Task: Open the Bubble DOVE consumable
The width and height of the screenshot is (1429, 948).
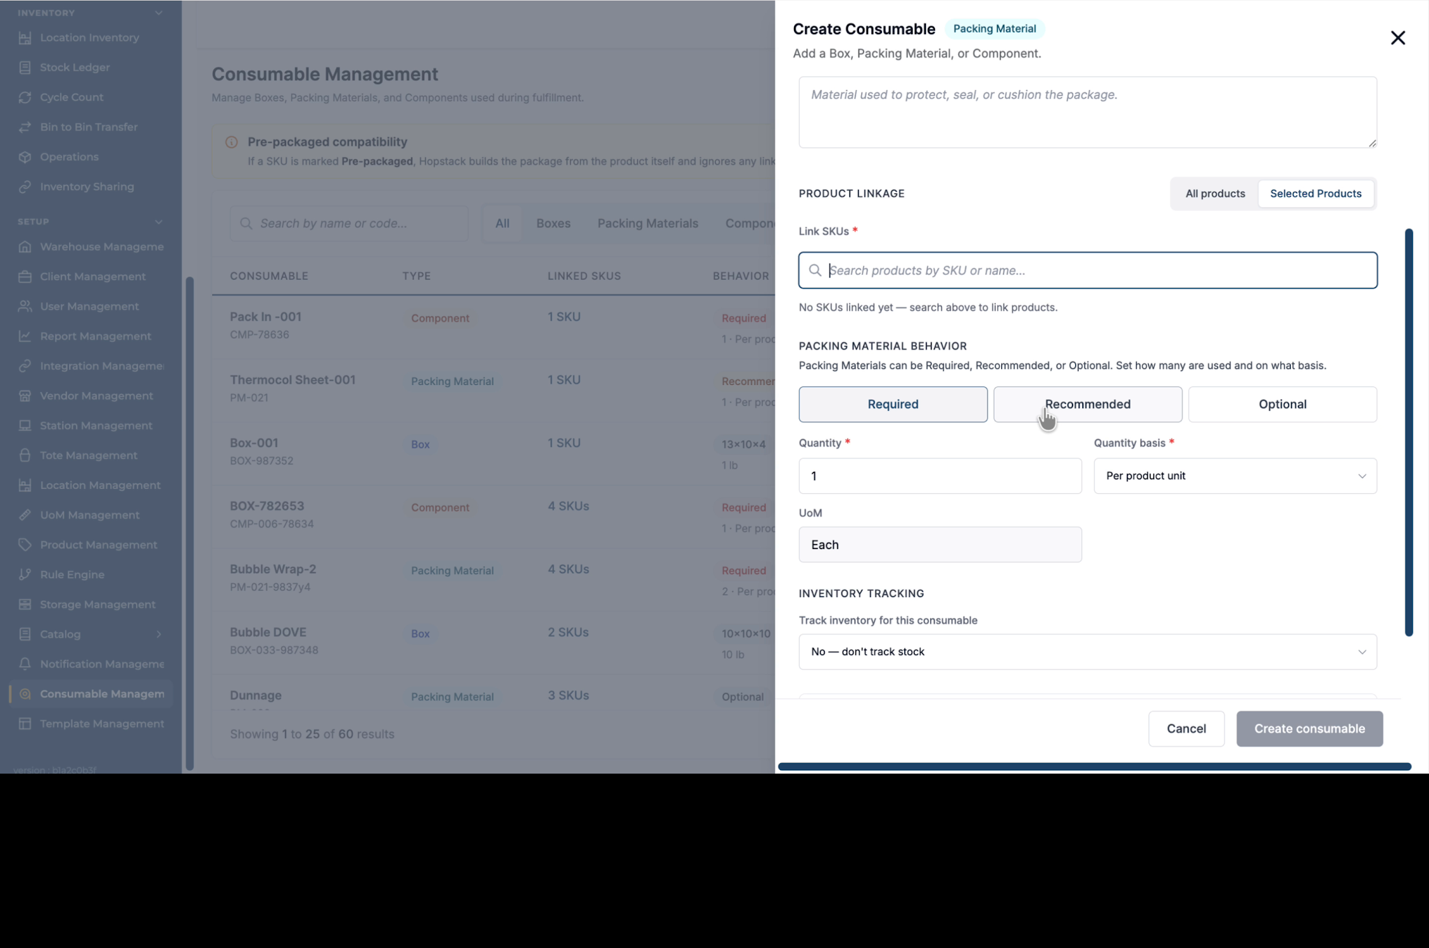Action: (269, 633)
